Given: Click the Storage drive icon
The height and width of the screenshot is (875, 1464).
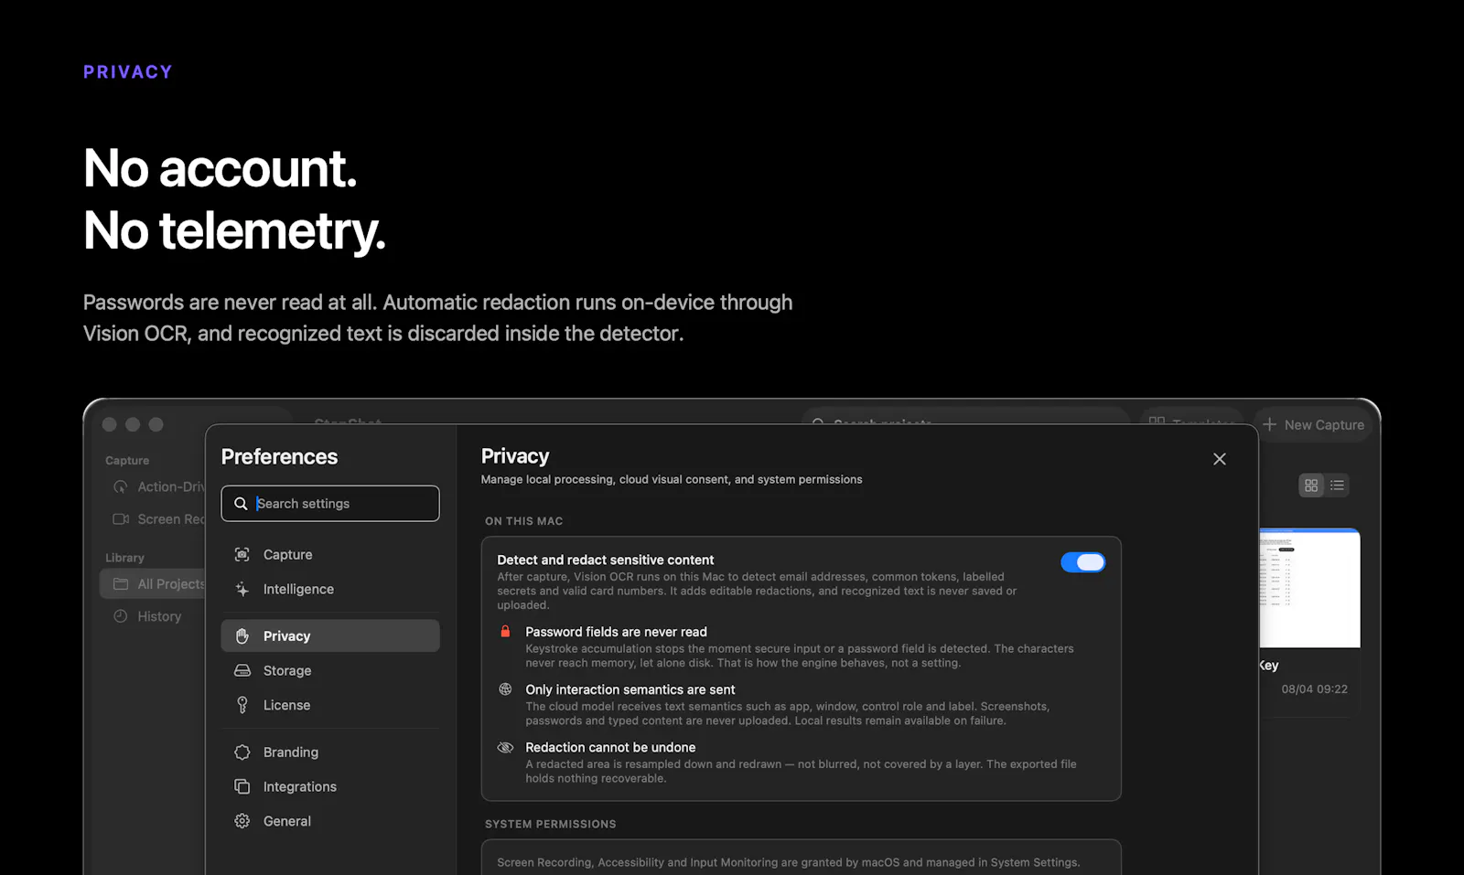Looking at the screenshot, I should pyautogui.click(x=242, y=671).
